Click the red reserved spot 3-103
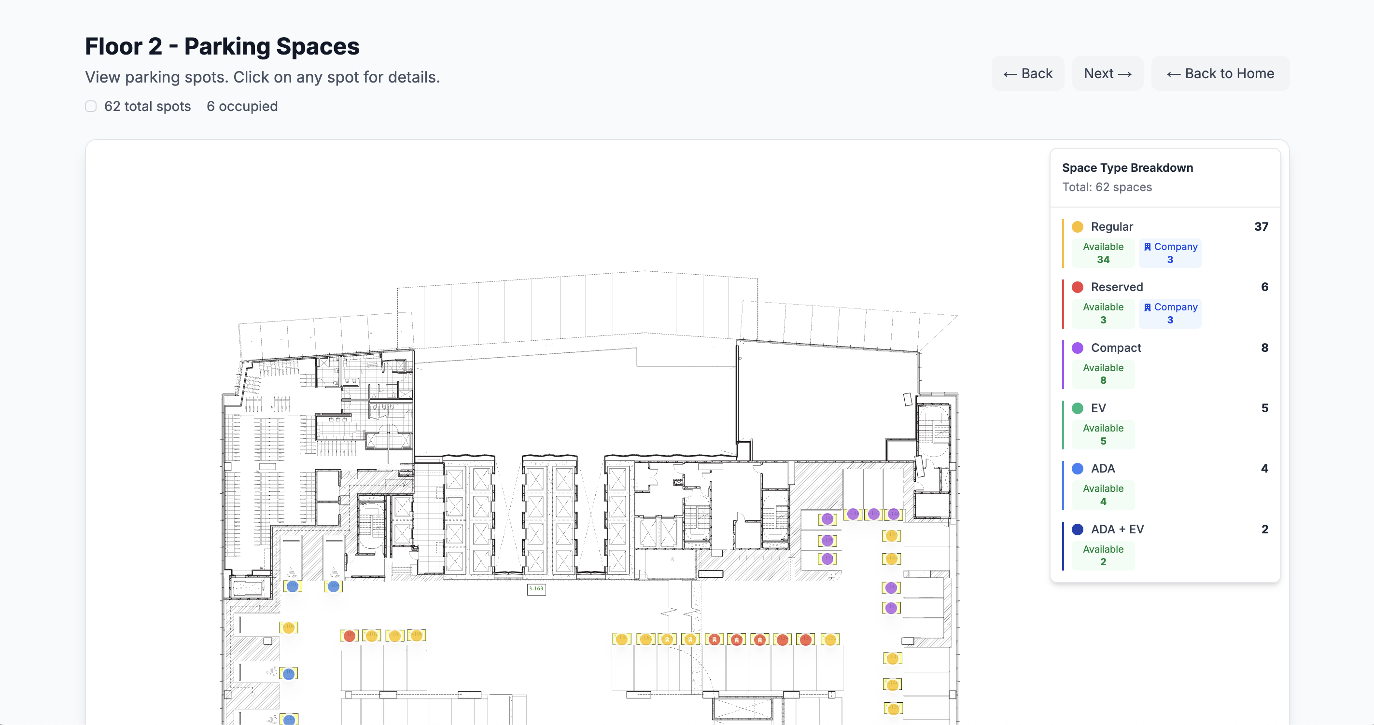The height and width of the screenshot is (725, 1374). pyautogui.click(x=350, y=636)
